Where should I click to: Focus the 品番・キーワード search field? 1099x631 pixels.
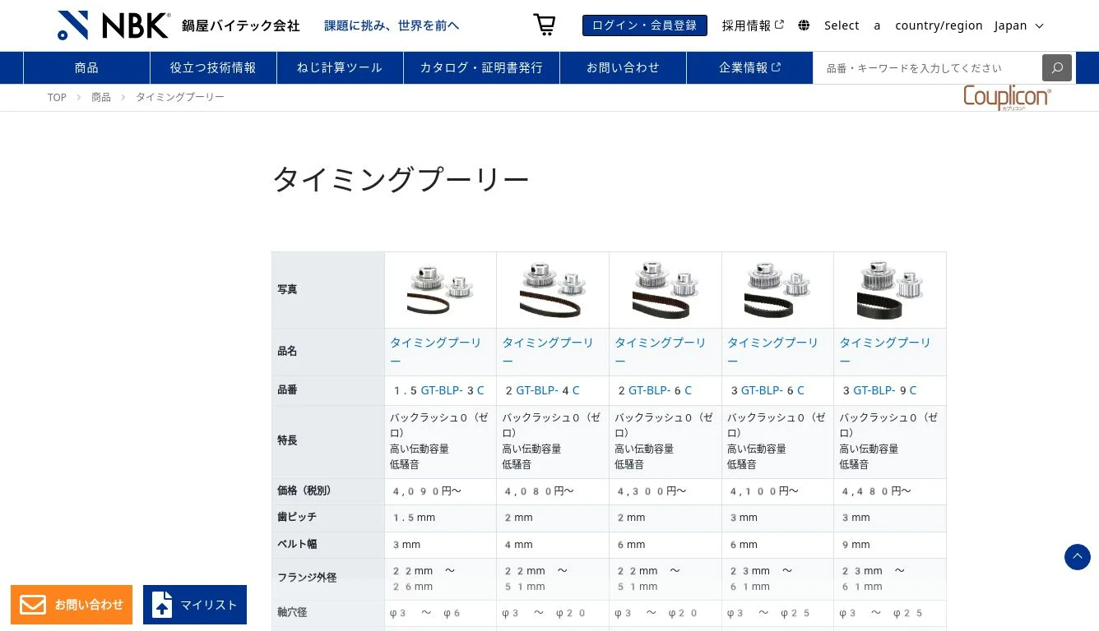point(928,67)
